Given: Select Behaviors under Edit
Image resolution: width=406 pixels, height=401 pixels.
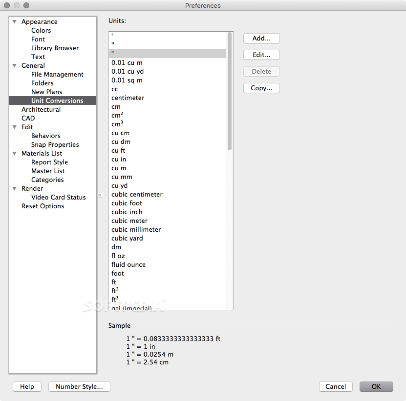Looking at the screenshot, I should 46,136.
